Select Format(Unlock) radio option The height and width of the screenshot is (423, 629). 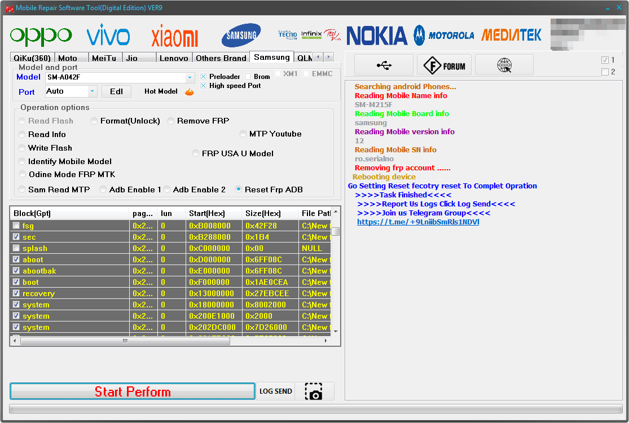94,121
